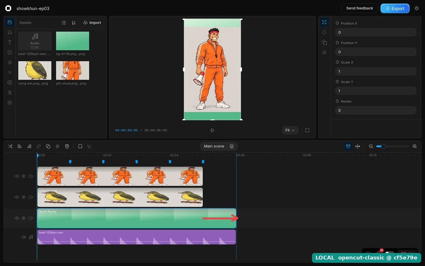The height and width of the screenshot is (266, 425).
Task: Delete the selected clip with the trash icon
Action: pyautogui.click(x=67, y=146)
